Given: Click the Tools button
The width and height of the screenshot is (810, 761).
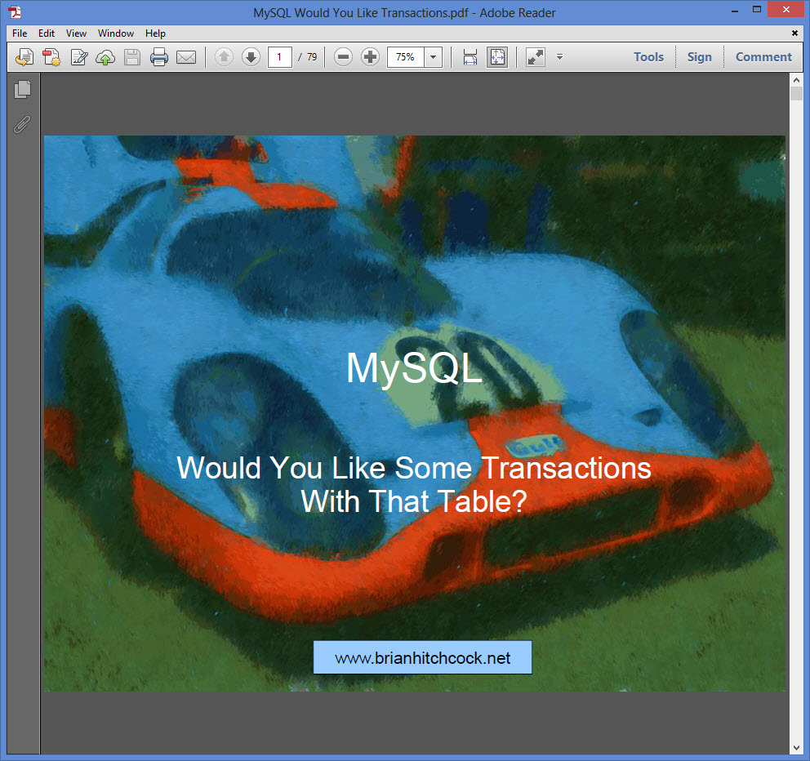Looking at the screenshot, I should [648, 57].
